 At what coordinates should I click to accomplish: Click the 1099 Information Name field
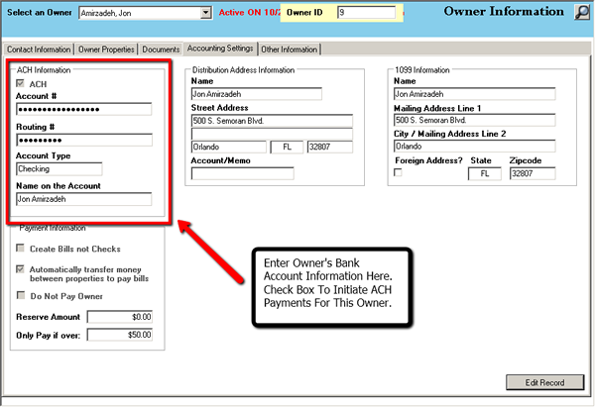tap(475, 94)
